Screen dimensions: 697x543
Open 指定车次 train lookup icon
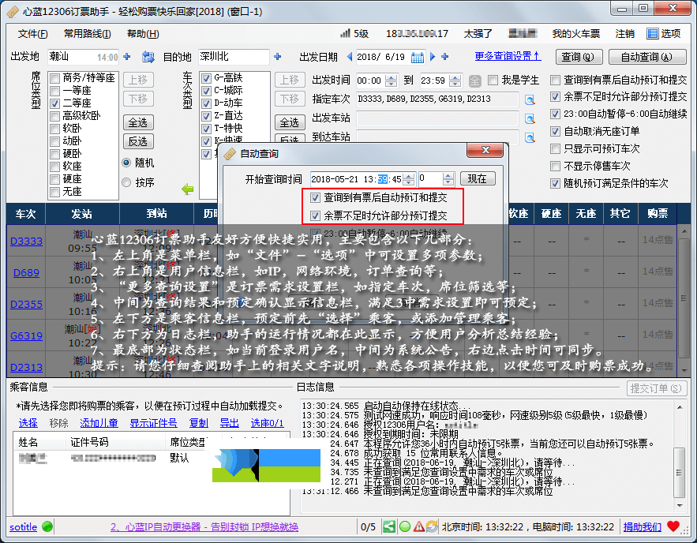[x=530, y=99]
